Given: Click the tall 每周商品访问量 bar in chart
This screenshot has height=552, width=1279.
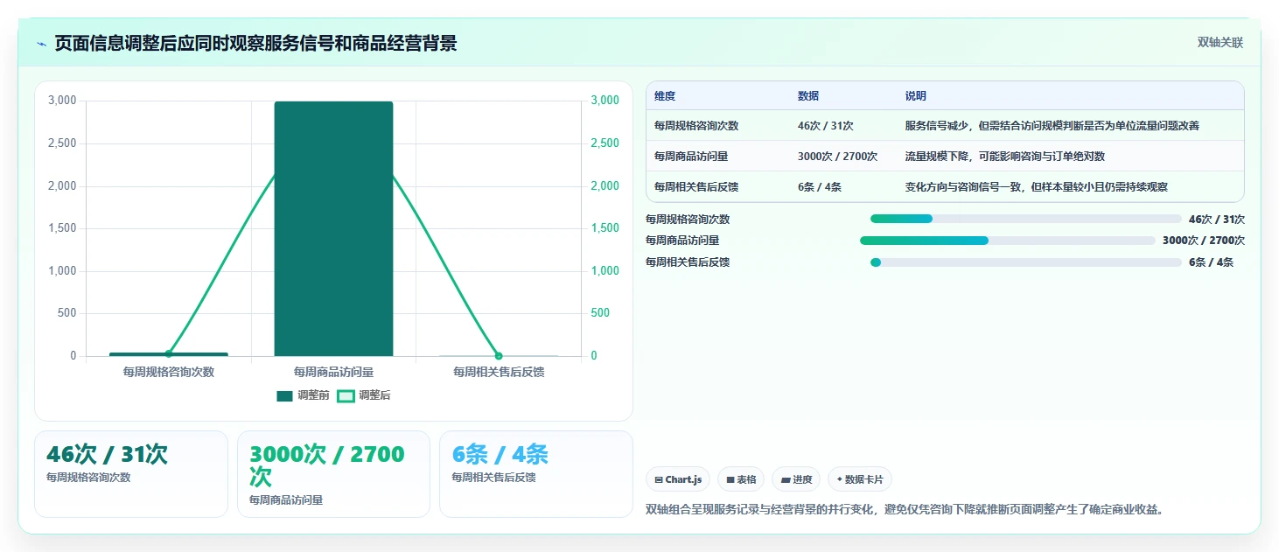Looking at the screenshot, I should click(x=333, y=228).
